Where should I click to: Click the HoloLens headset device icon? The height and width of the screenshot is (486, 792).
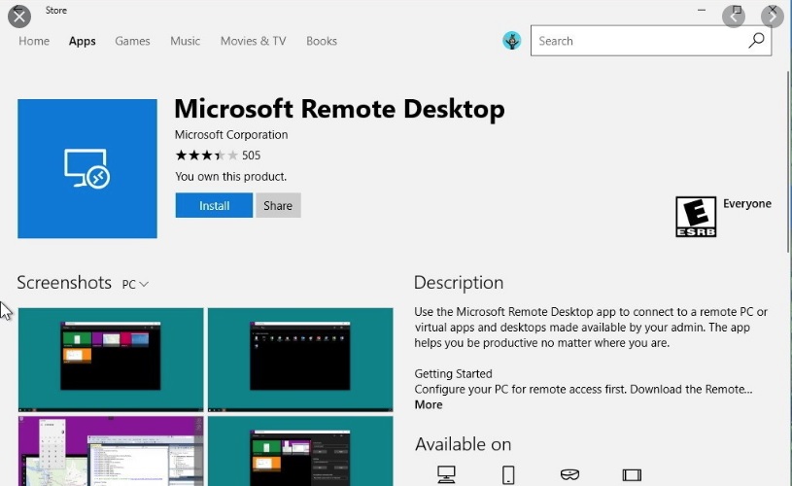coord(569,474)
